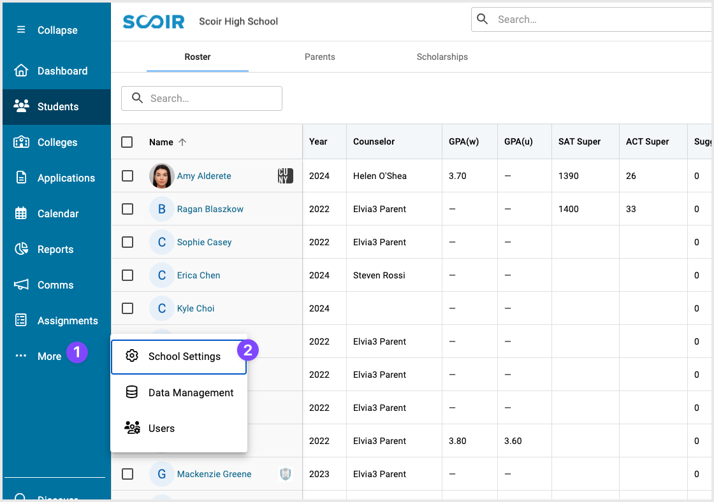
Task: Check the box for Ragan Blaszkow
Action: 127,209
